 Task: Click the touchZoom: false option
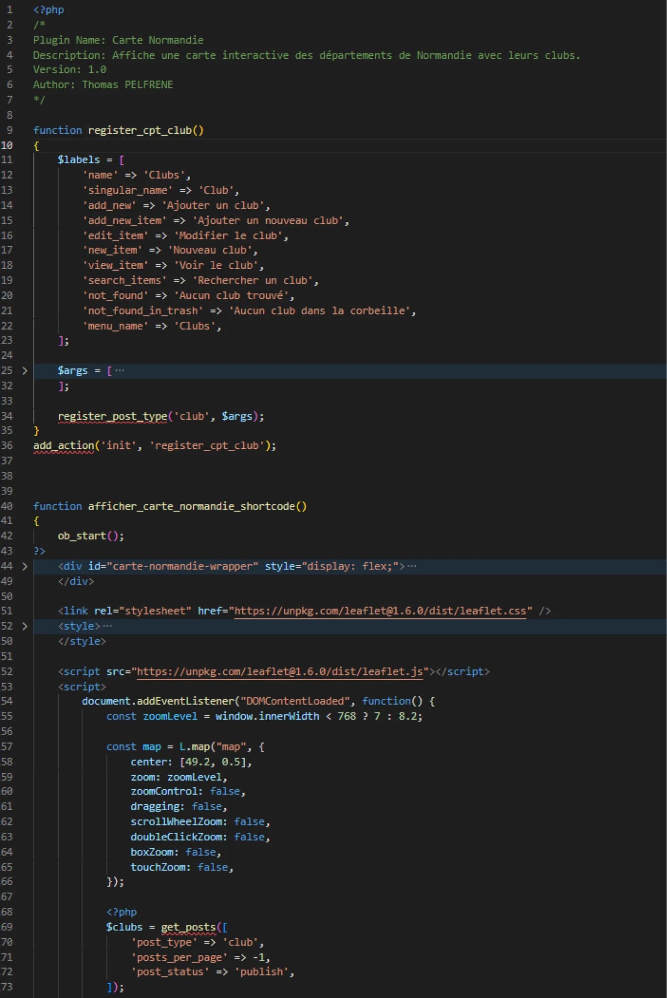click(182, 868)
